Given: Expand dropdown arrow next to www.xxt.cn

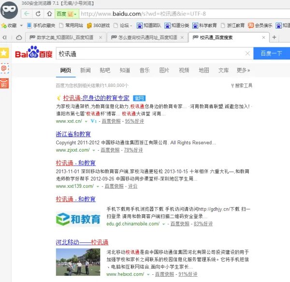Looking at the screenshot, I should (86, 121).
